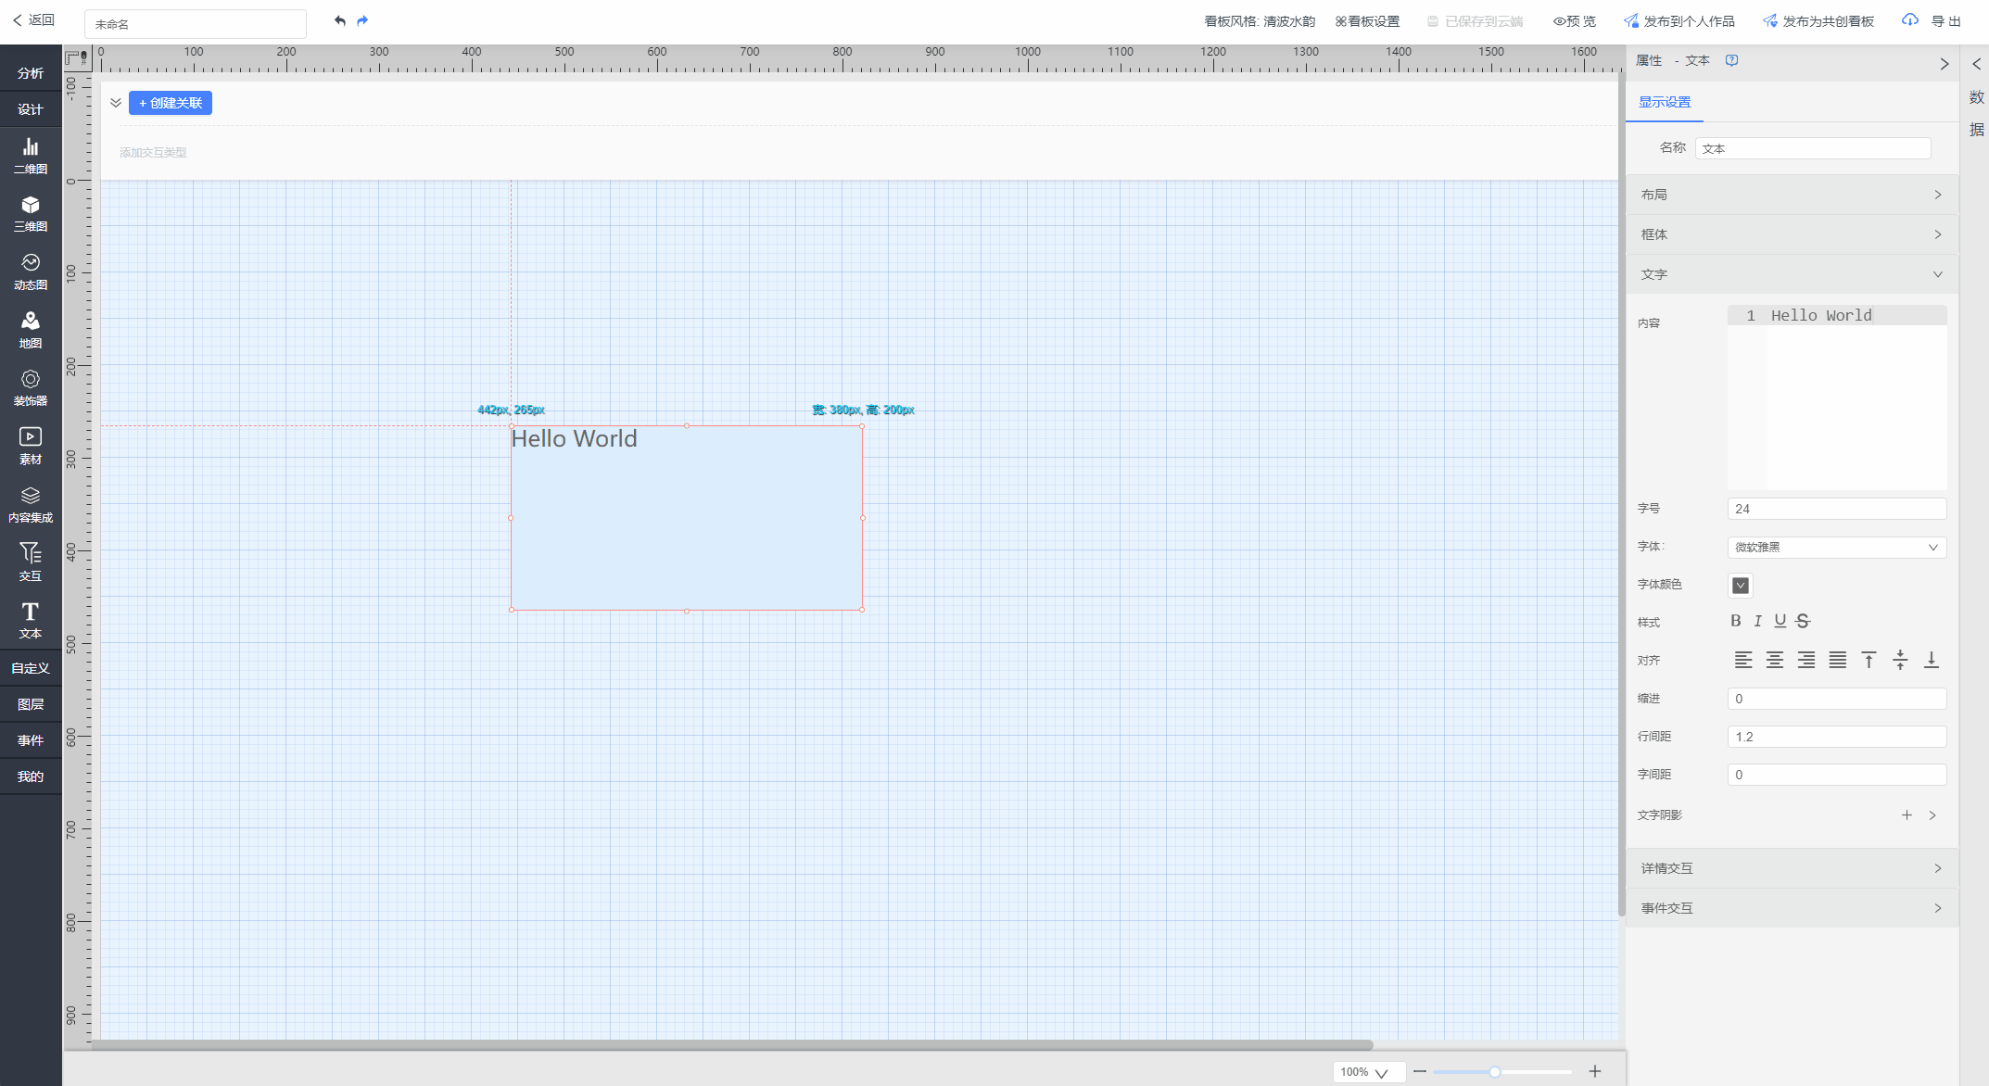Viewport: 1989px width, 1086px height.
Task: Expand the layout (布局) section
Action: point(1791,195)
